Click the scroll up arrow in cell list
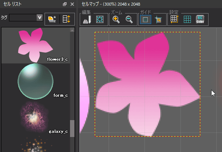Viewport: 222px width, 152px height. (72, 30)
